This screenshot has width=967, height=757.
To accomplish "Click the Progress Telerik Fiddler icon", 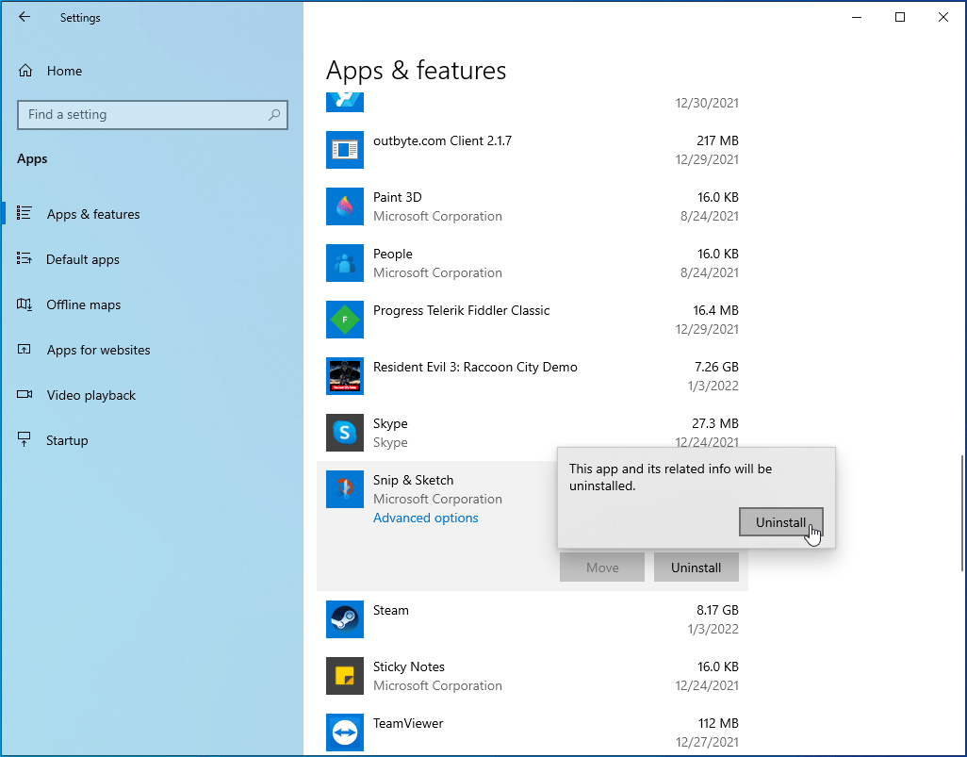I will 345,320.
